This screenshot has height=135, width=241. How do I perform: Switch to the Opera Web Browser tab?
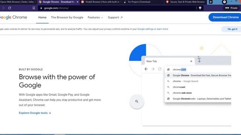(18, 2)
